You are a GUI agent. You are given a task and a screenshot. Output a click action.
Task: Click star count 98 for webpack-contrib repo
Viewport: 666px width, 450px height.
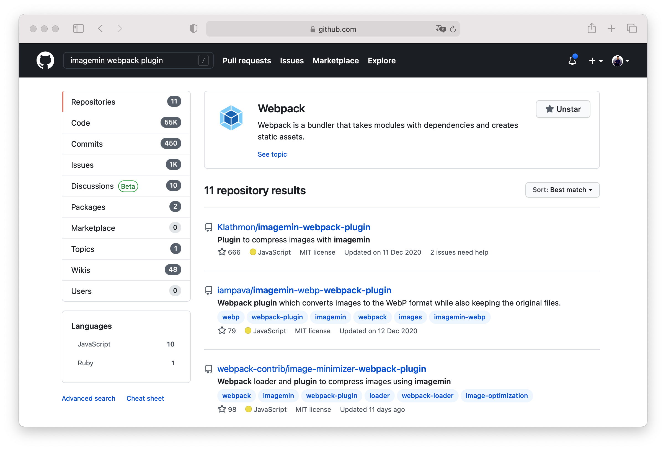click(x=227, y=409)
